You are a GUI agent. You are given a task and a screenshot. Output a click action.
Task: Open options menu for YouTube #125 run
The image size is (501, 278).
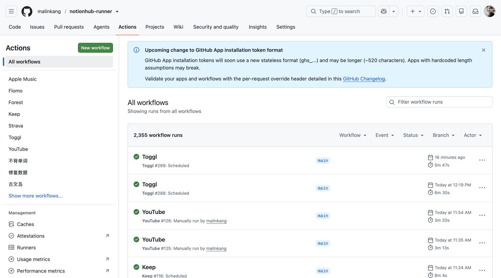point(482,243)
